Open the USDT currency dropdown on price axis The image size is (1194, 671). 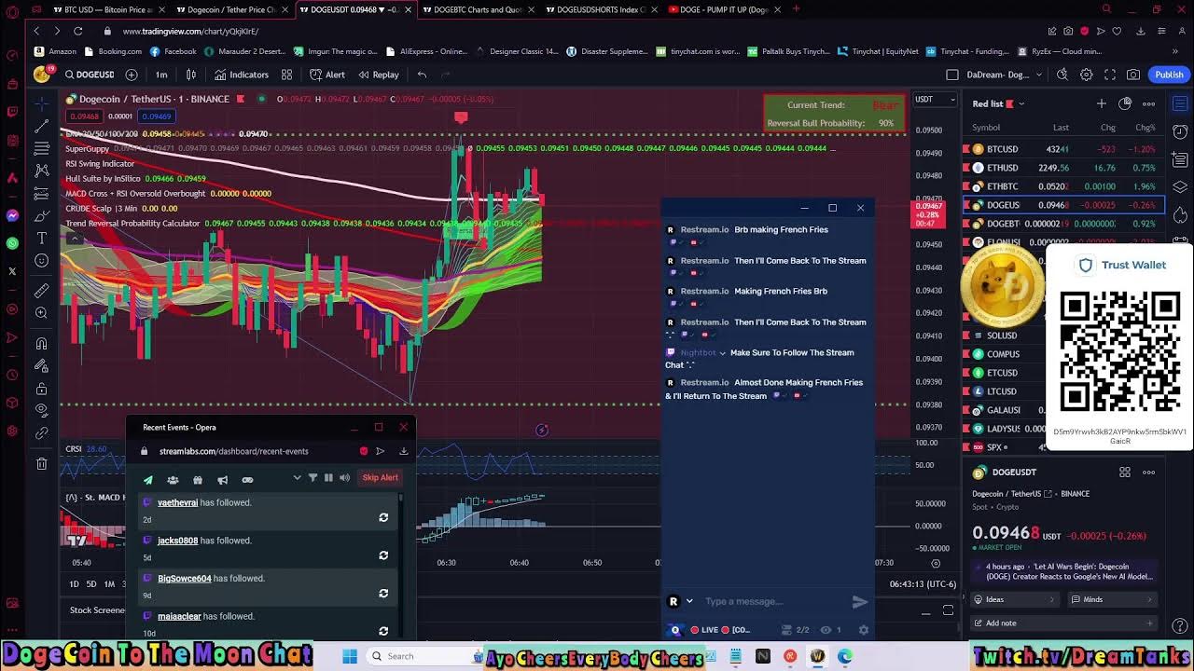tap(934, 99)
